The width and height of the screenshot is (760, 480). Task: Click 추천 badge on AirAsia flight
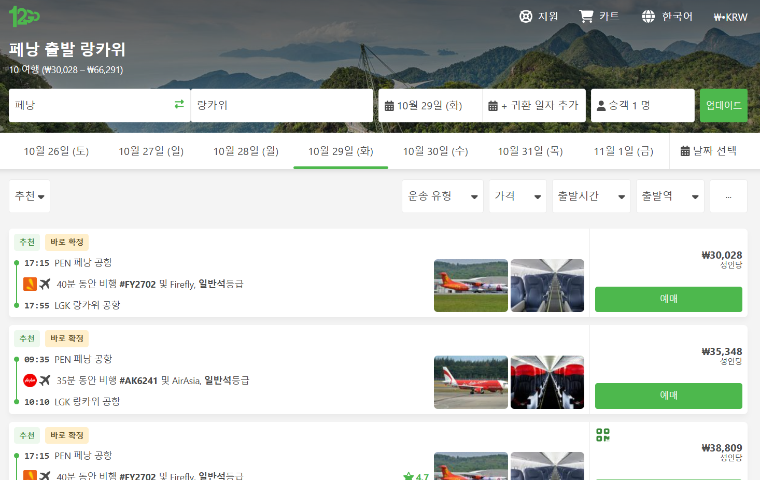pos(27,338)
